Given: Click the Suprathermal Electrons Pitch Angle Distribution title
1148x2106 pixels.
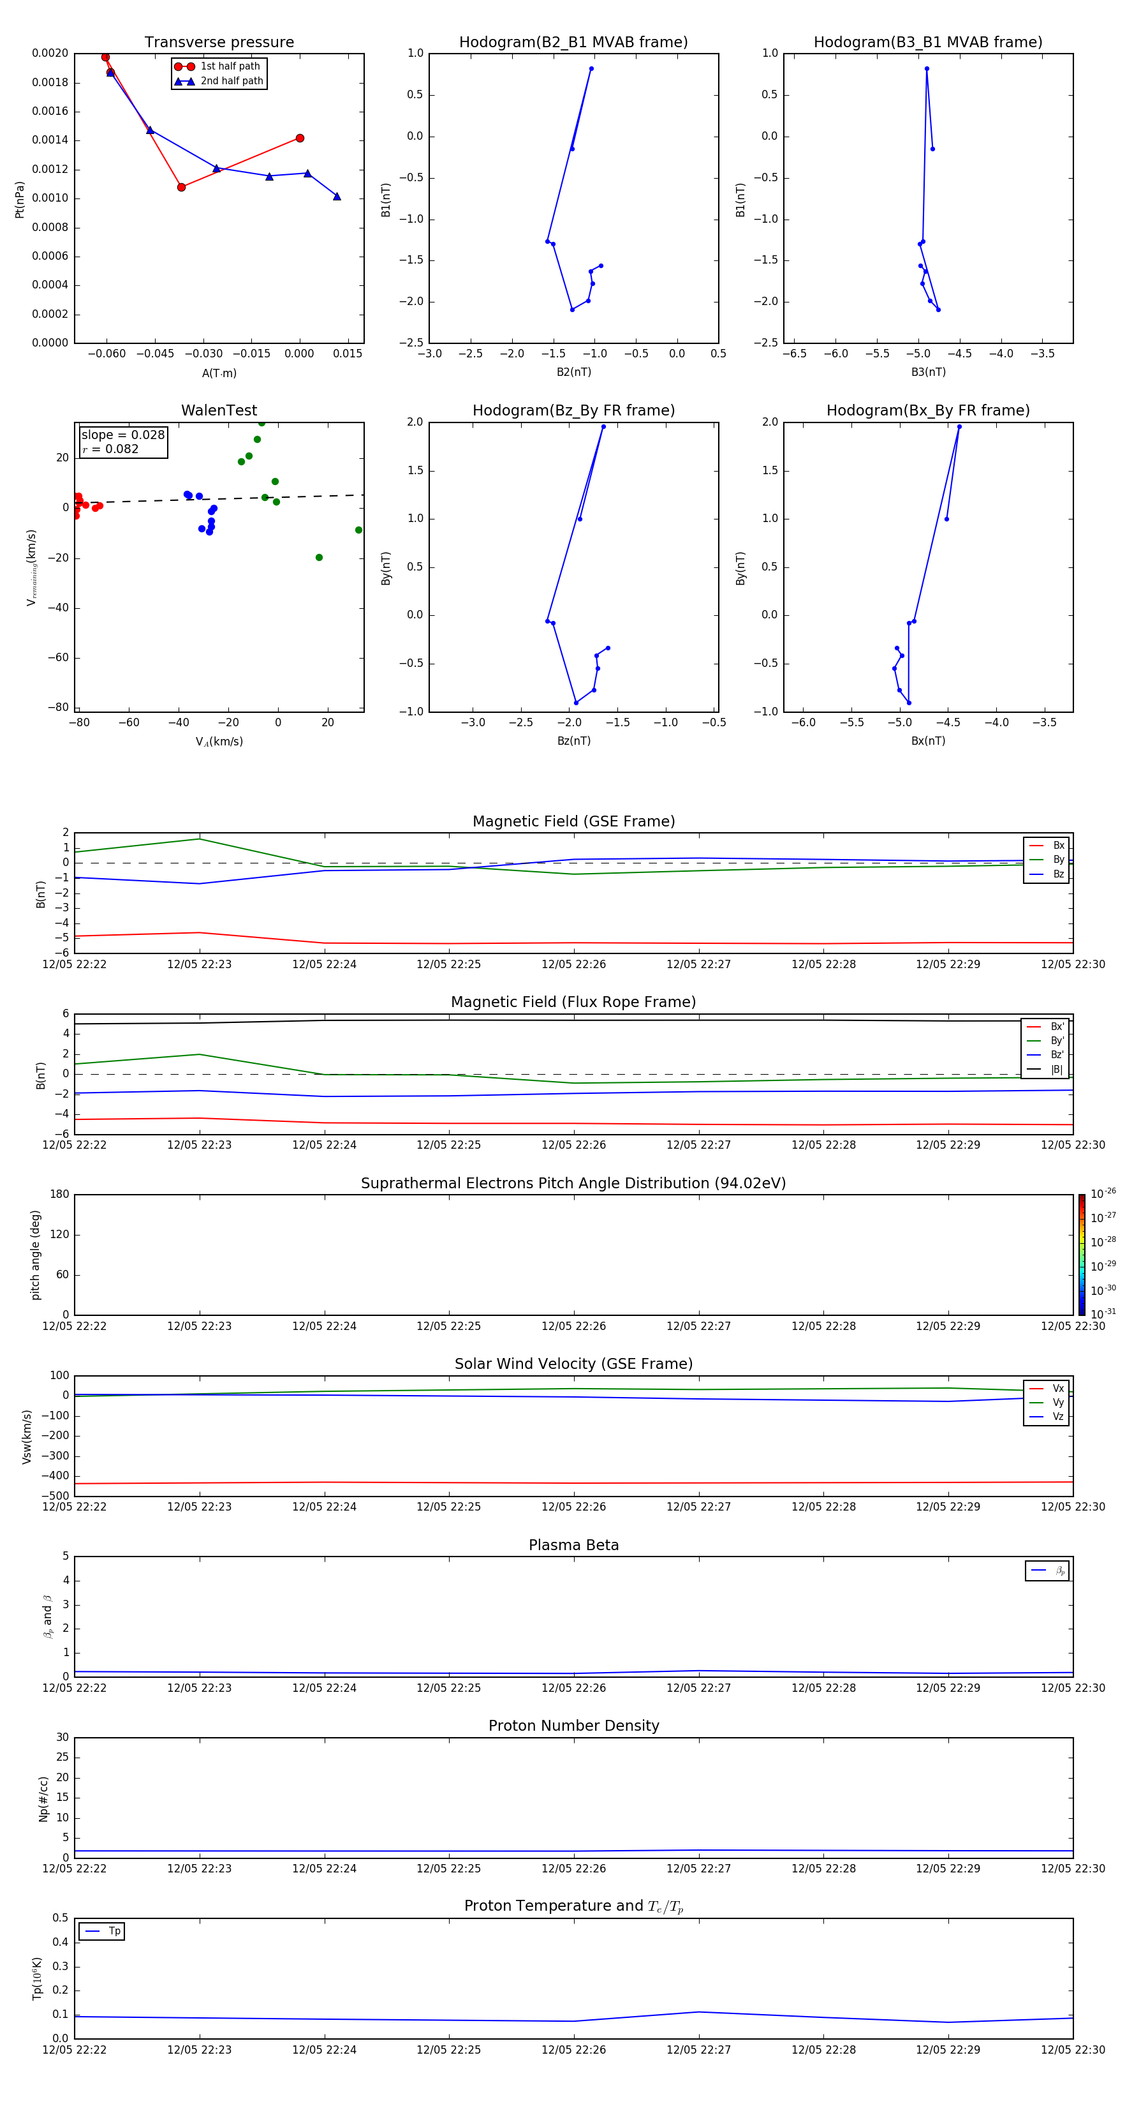Looking at the screenshot, I should click(x=573, y=1183).
